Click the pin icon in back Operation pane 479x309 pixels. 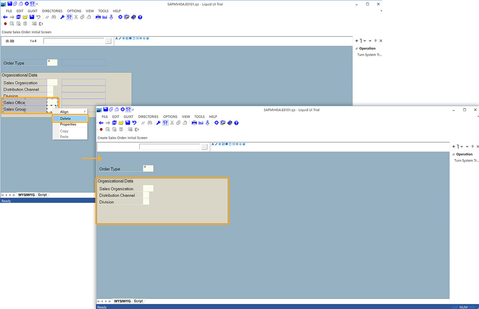(376, 41)
